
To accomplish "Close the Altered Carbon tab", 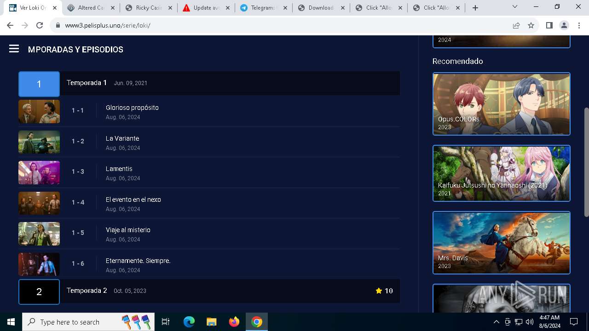I will [x=113, y=8].
